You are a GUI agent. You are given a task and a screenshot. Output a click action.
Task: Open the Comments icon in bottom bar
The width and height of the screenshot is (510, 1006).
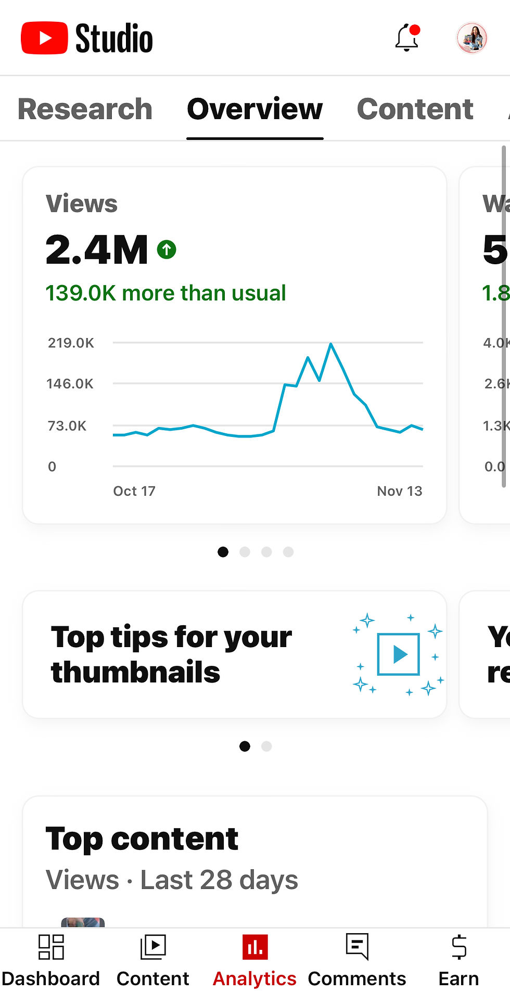click(357, 947)
